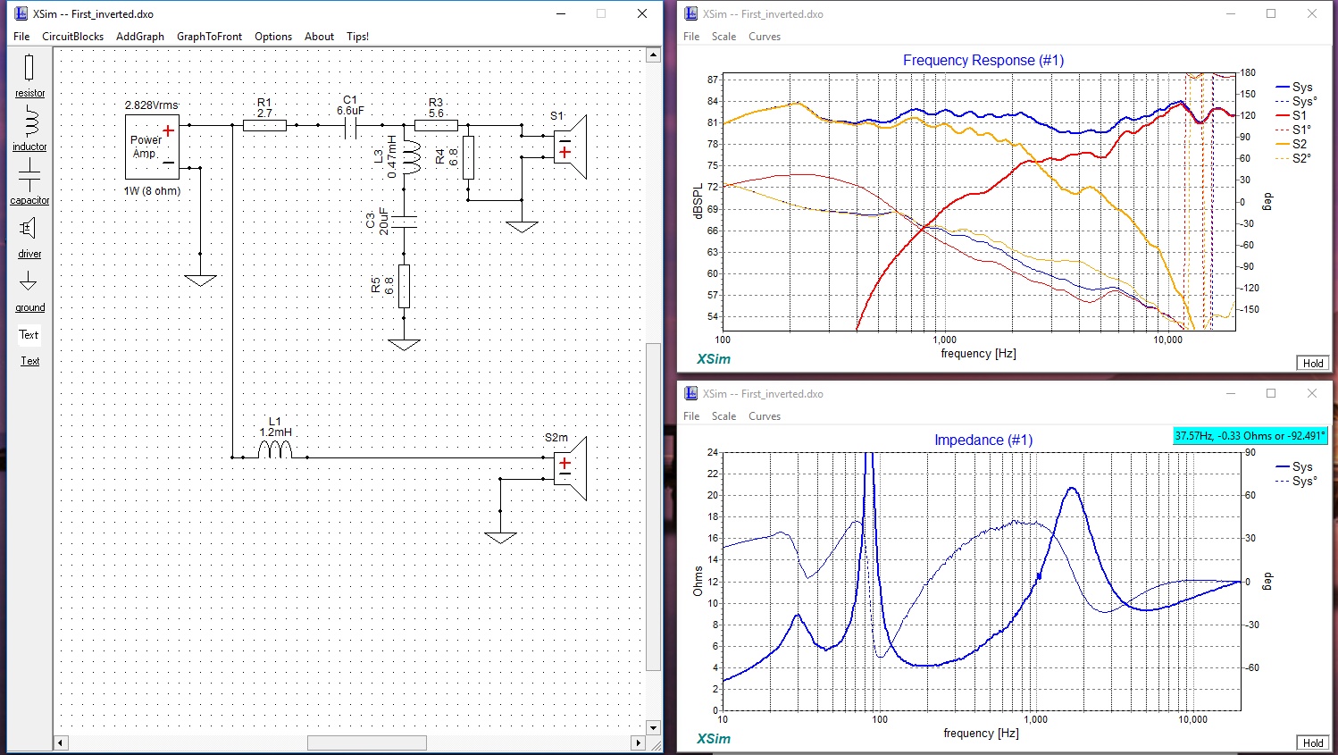Click schematic horizontal scrollbar left arrow
1338x755 pixels.
pos(61,742)
